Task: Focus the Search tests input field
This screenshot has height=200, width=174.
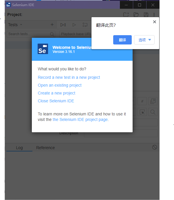Action: coord(31,34)
